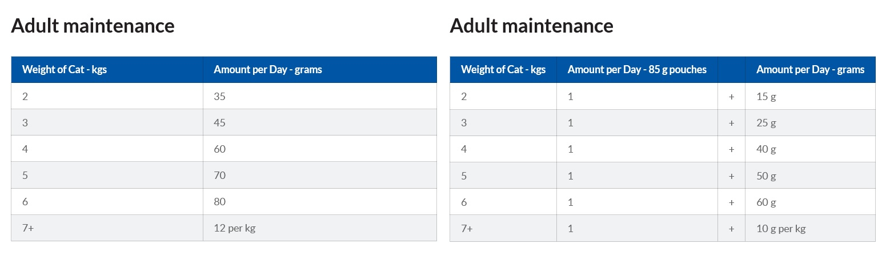This screenshot has height=263, width=890.
Task: Click the "35" grams cell
Action: click(220, 97)
